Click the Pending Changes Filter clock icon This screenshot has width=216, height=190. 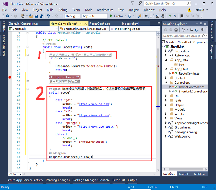point(184,30)
